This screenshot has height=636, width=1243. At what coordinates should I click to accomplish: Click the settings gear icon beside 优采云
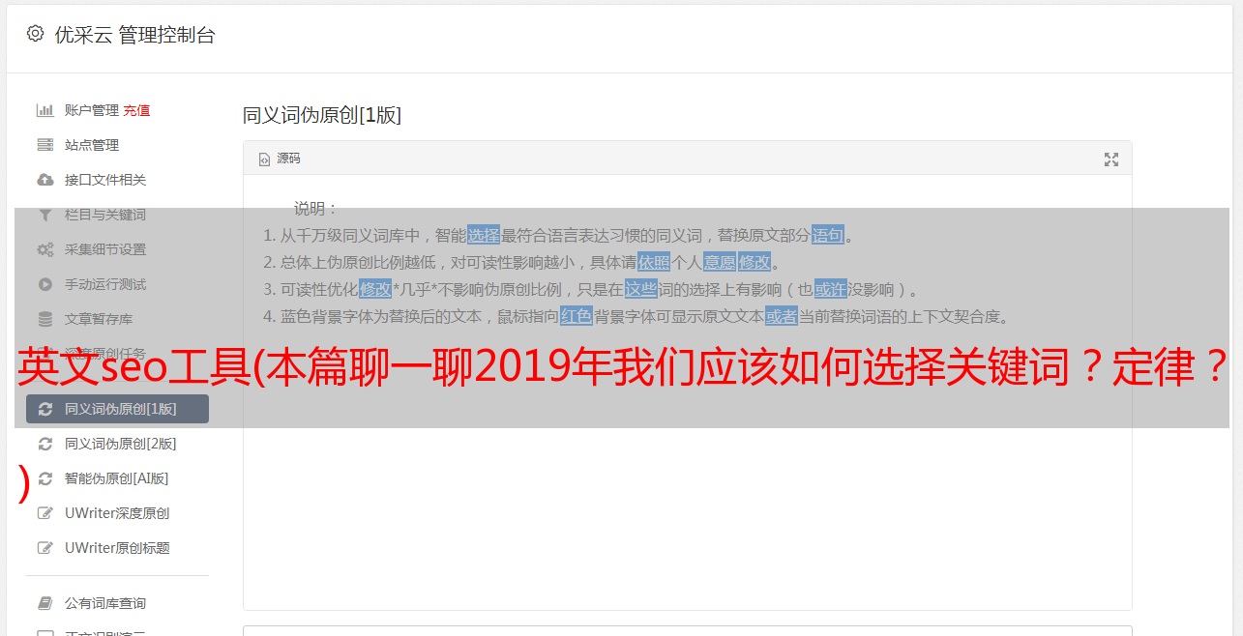(36, 34)
